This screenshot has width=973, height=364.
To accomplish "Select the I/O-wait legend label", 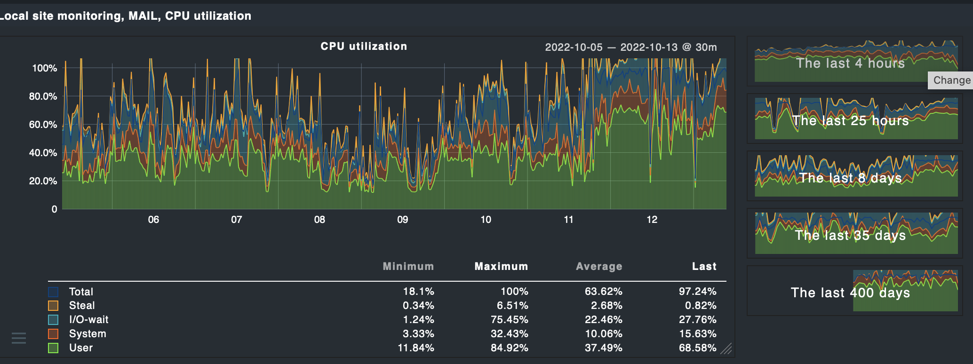I will pyautogui.click(x=88, y=320).
